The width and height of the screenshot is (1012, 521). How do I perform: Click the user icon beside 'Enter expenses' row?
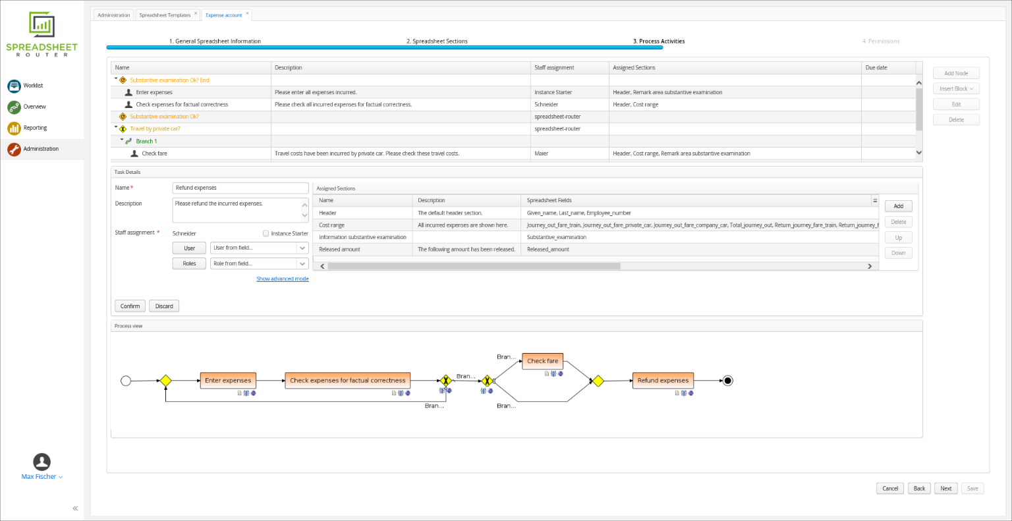[128, 92]
